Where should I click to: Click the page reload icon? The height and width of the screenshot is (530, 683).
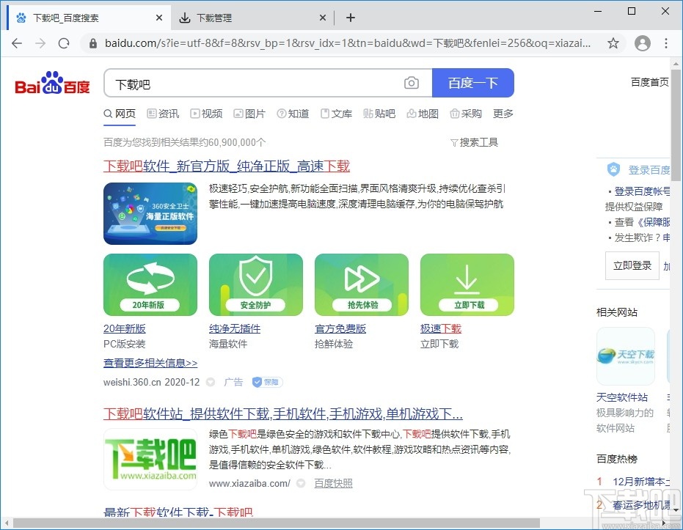coord(64,43)
